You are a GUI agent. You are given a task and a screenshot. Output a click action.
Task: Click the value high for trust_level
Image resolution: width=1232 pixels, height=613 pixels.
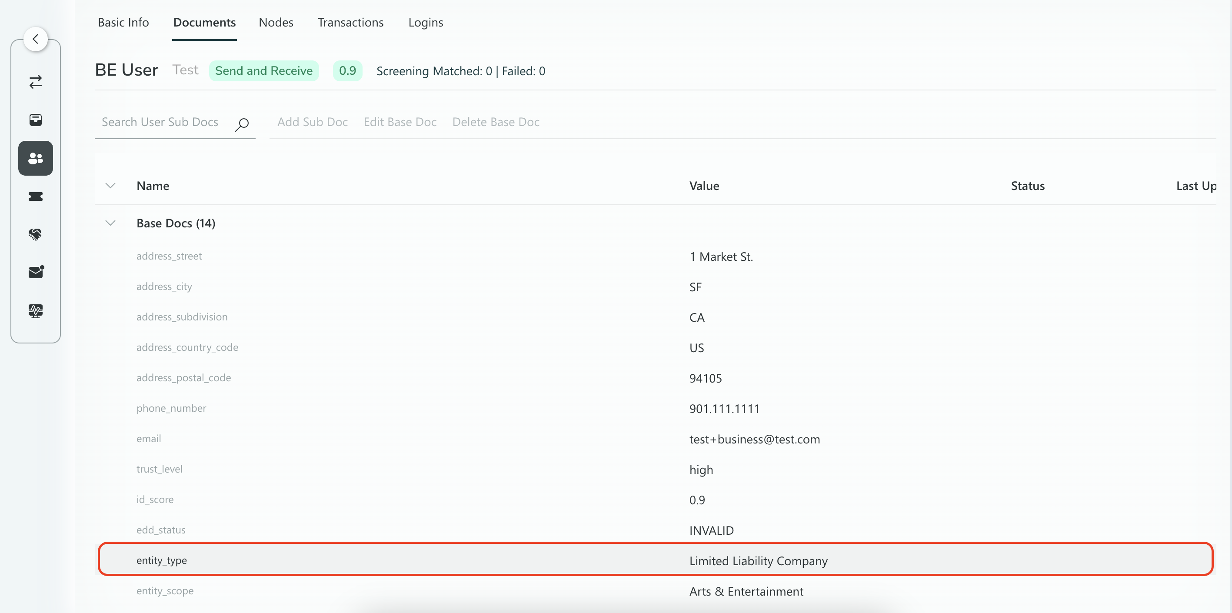pos(701,470)
